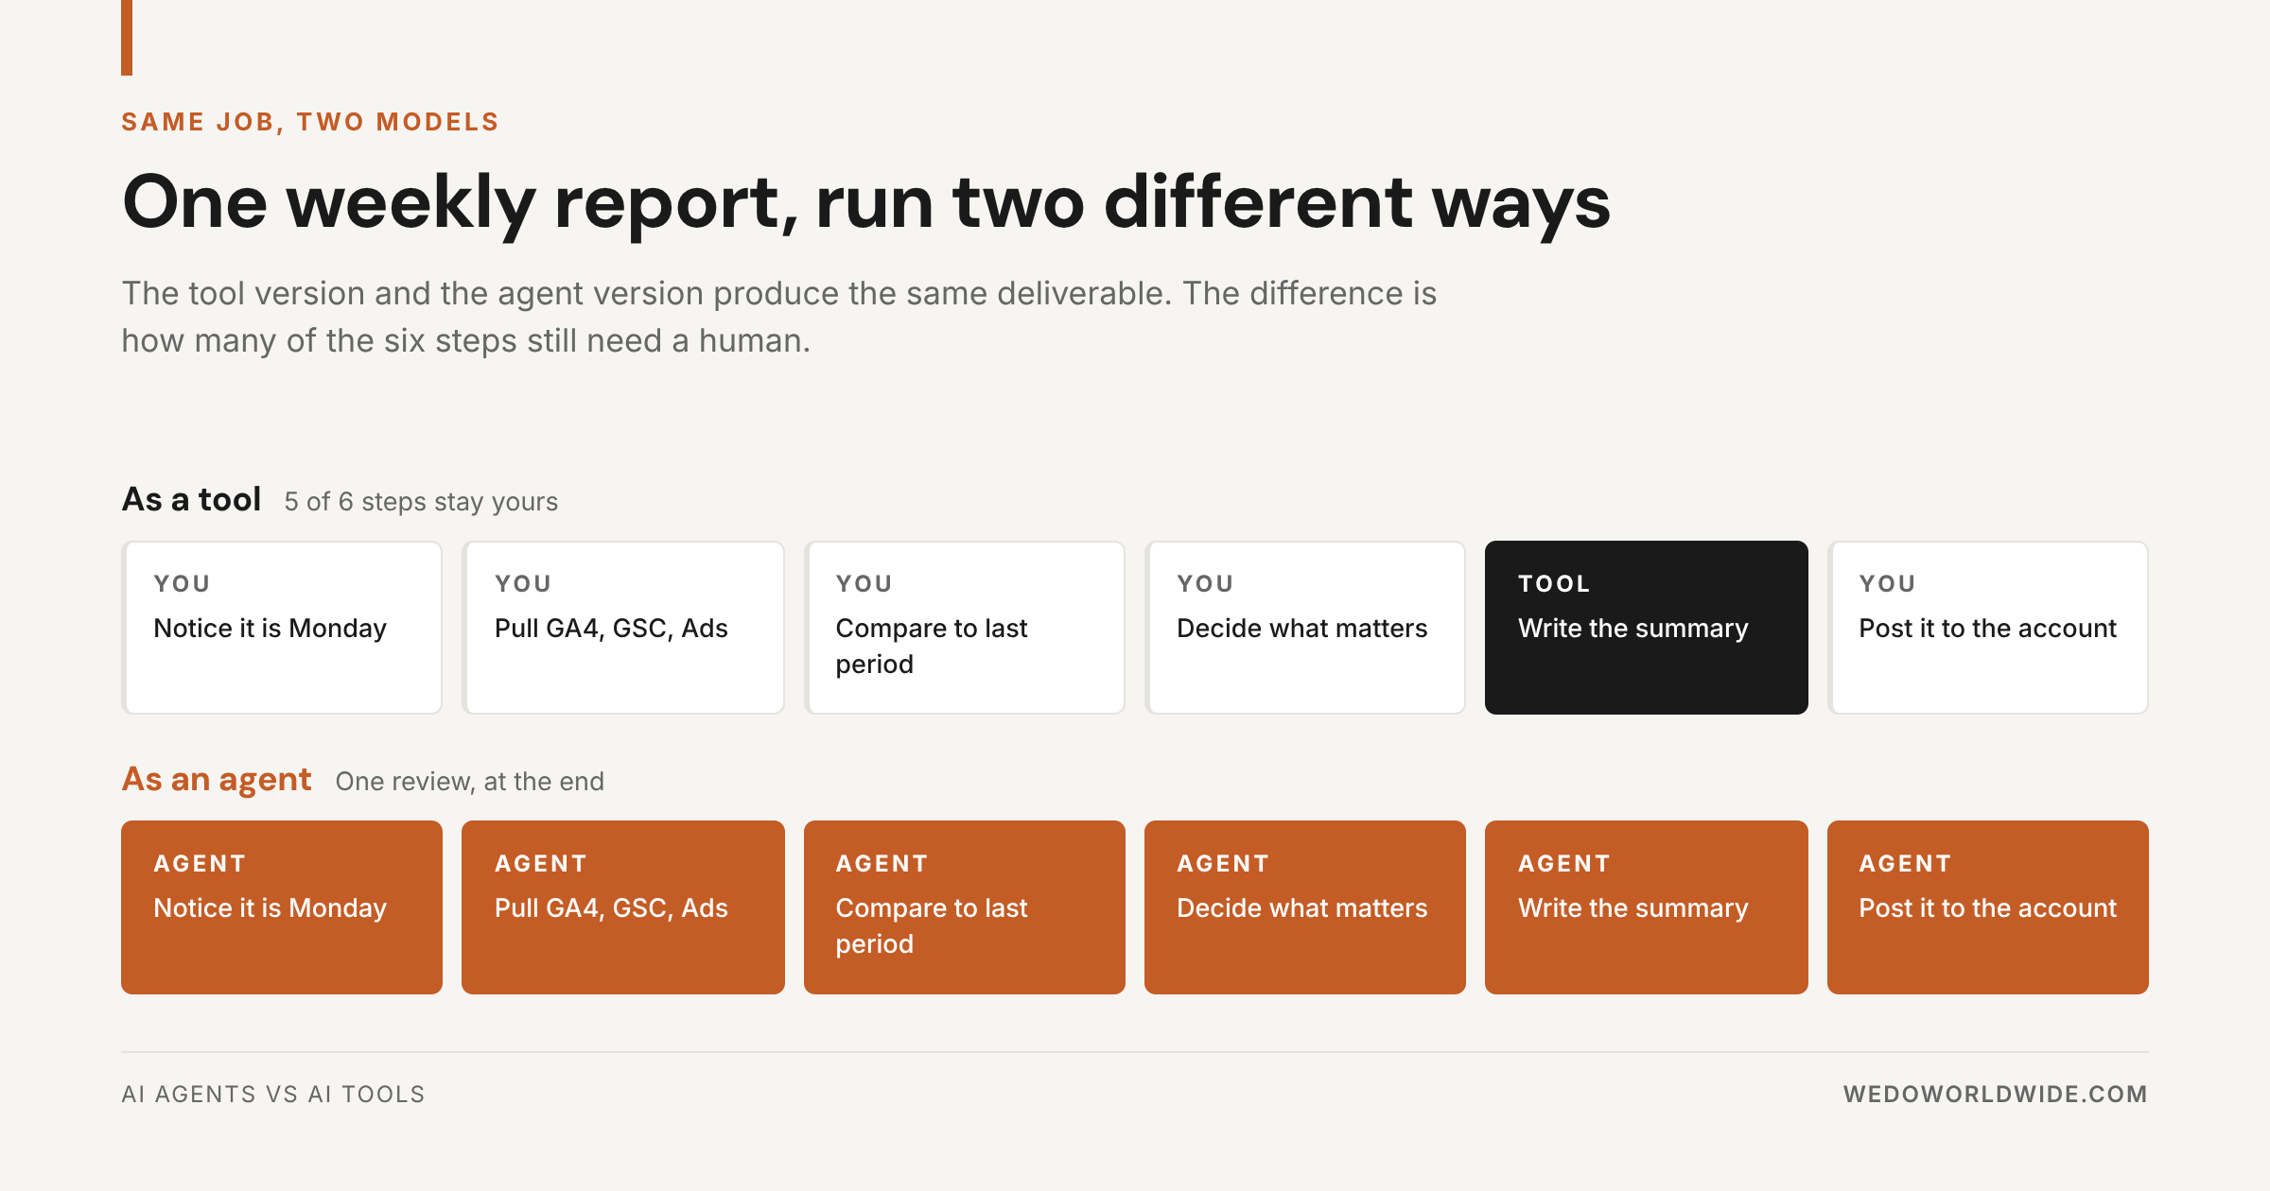Select the orange 'Pull GA4, GSC, Ads' card
The width and height of the screenshot is (2270, 1191).
click(x=623, y=907)
